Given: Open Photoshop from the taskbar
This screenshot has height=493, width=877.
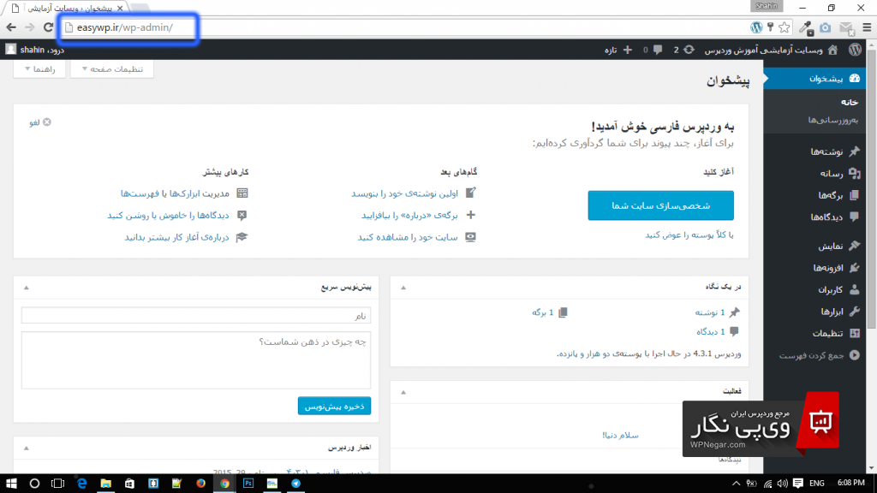Looking at the screenshot, I should point(248,484).
